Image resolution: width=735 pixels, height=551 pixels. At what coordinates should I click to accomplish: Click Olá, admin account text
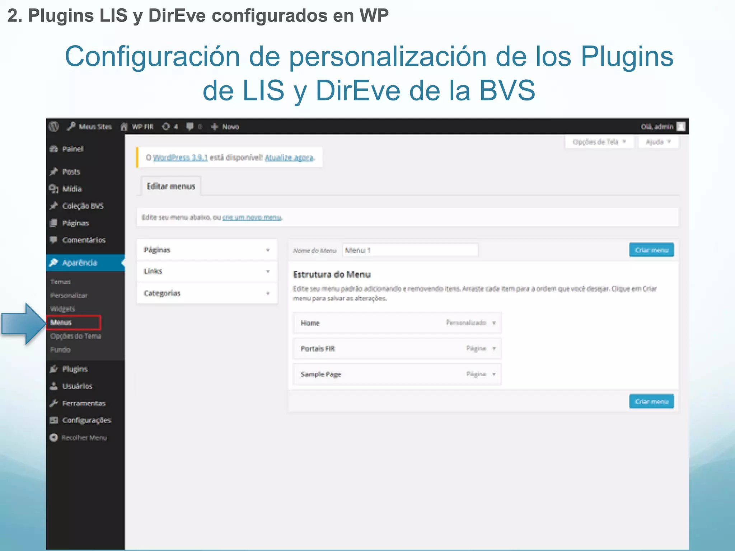[657, 126]
